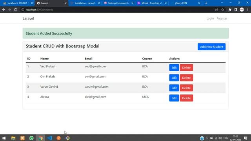Switch to Modal - Bootstrap tab
Screen dimensions: 251x141
152,3
